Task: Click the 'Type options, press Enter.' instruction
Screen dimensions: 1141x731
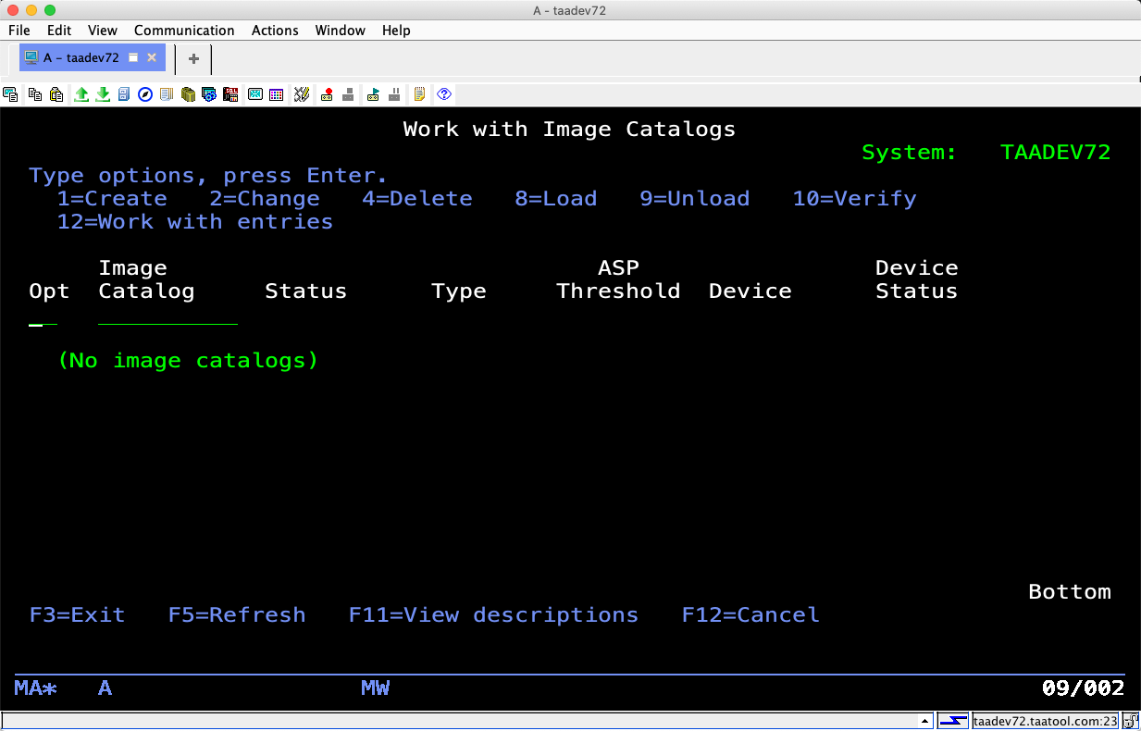Action: click(x=208, y=176)
